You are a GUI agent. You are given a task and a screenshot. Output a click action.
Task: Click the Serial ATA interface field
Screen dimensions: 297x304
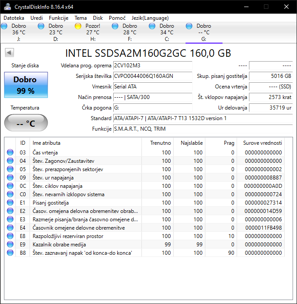pos(152,87)
